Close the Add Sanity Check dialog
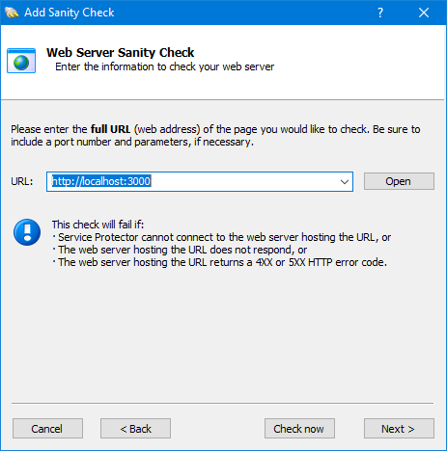Image resolution: width=447 pixels, height=451 pixels. [x=424, y=13]
